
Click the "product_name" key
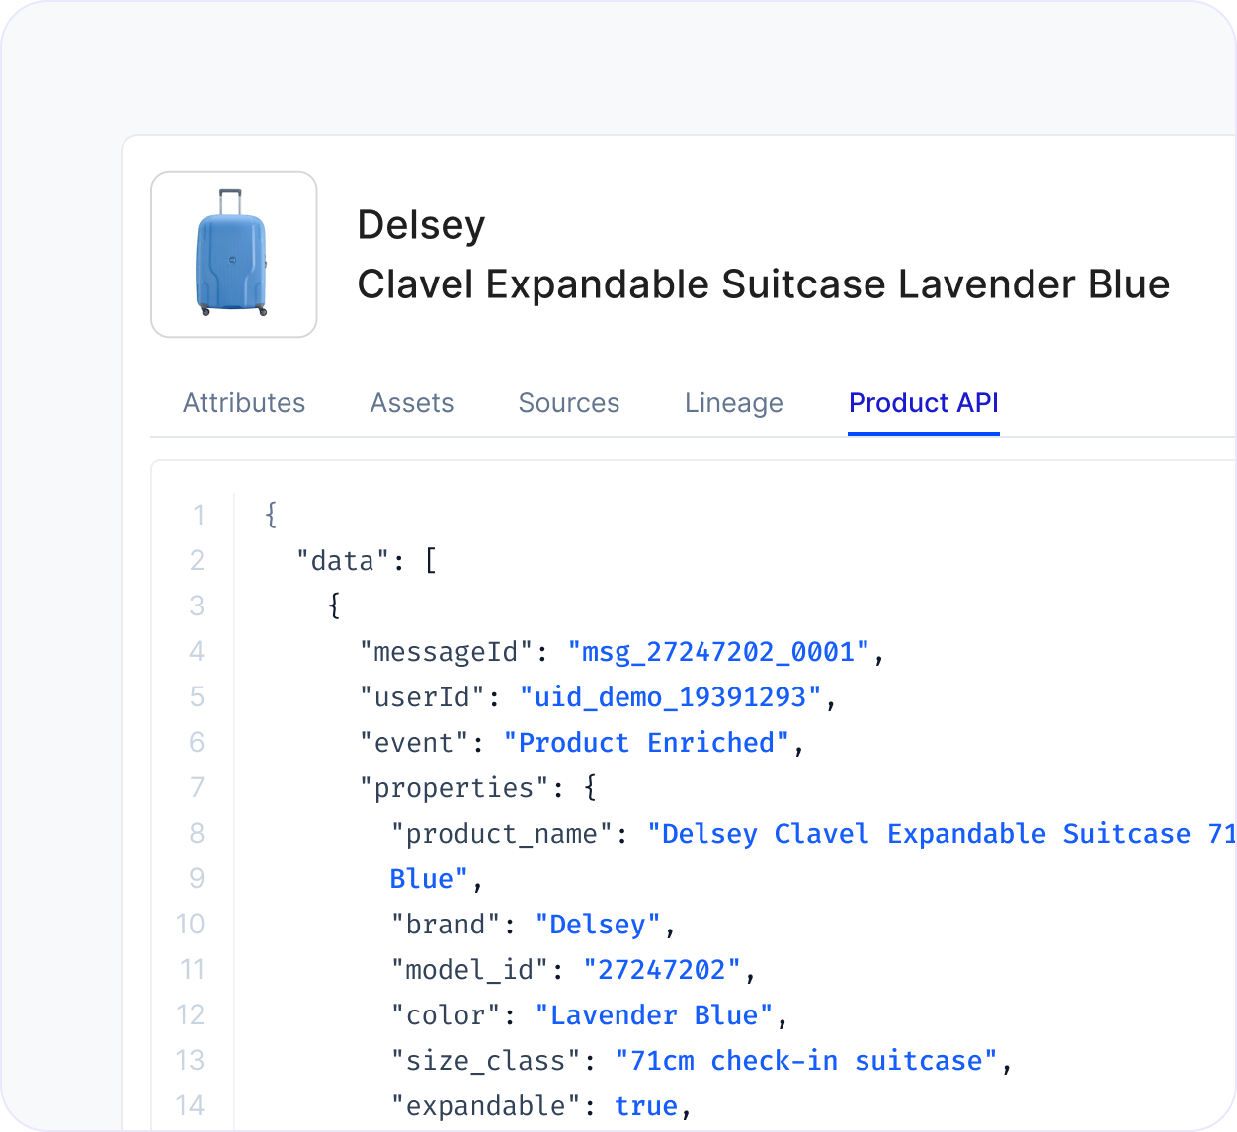(502, 834)
